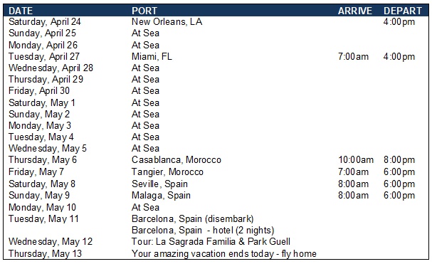The height and width of the screenshot is (264, 432).
Task: Select the 10:00am Casablanca arrival time
Action: (x=356, y=160)
